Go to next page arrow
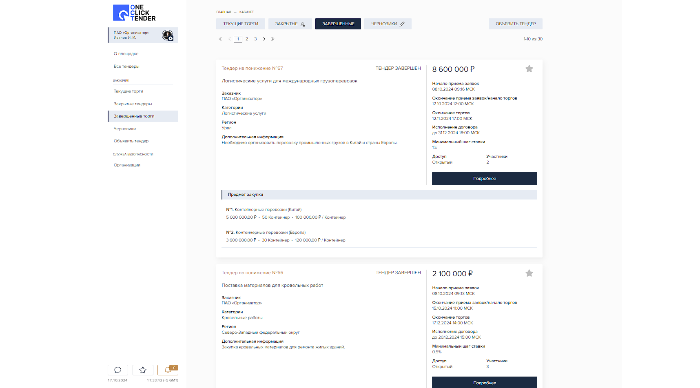The image size is (700, 388). click(x=264, y=39)
